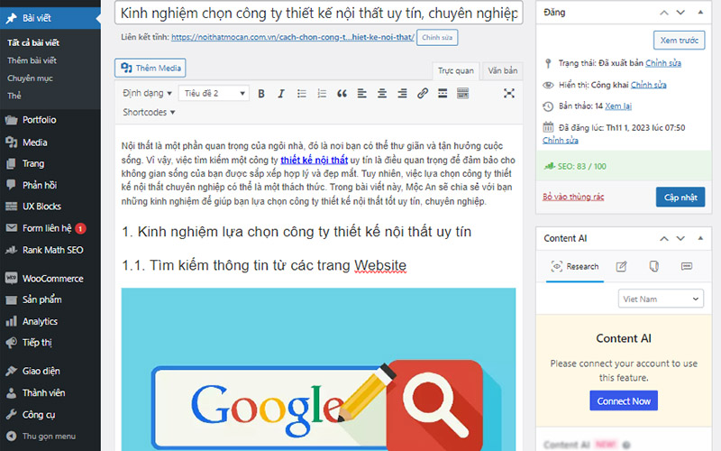Select Research tab in Content AI

(x=575, y=266)
